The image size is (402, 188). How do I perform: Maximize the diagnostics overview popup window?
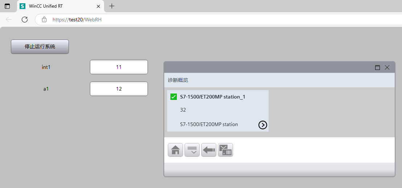377,67
